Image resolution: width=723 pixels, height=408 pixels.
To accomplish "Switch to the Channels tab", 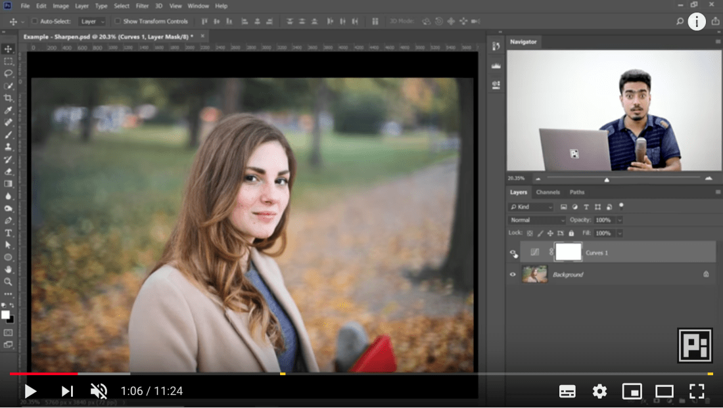I will [548, 193].
